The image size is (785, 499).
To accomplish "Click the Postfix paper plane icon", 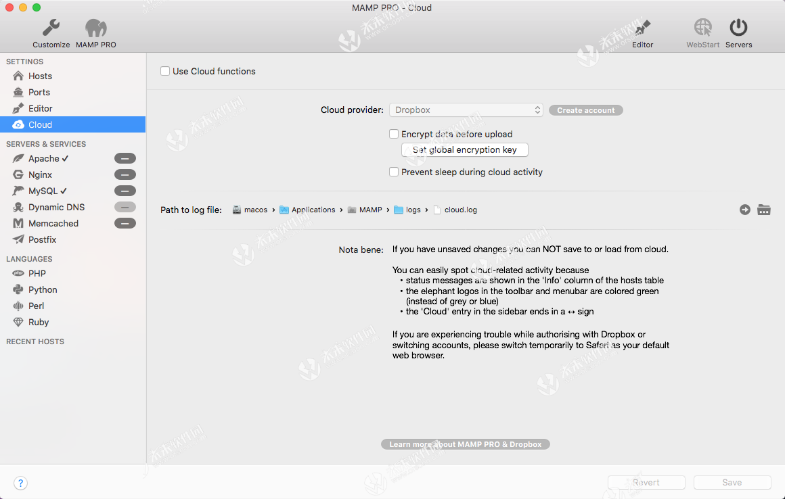I will tap(18, 239).
